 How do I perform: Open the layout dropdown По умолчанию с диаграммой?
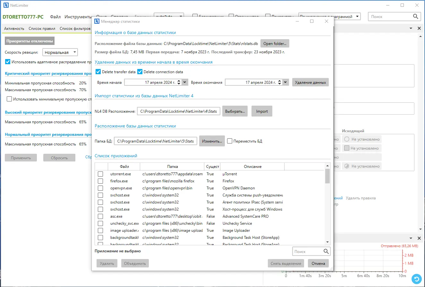click(329, 16)
